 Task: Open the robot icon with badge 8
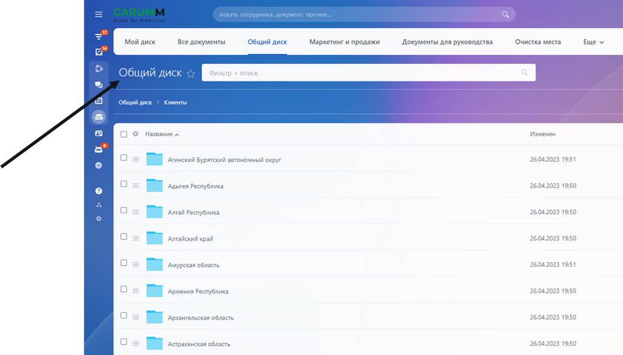click(99, 150)
